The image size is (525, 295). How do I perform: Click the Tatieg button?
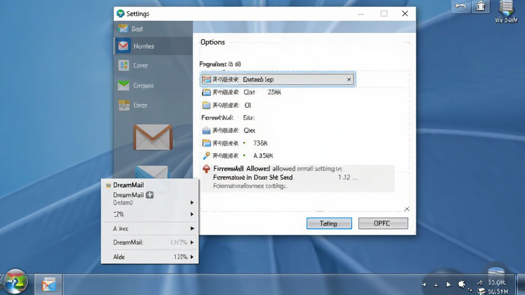[329, 223]
